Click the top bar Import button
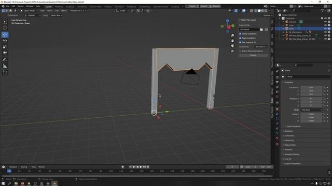This screenshot has height=186, width=332. click(x=204, y=6)
